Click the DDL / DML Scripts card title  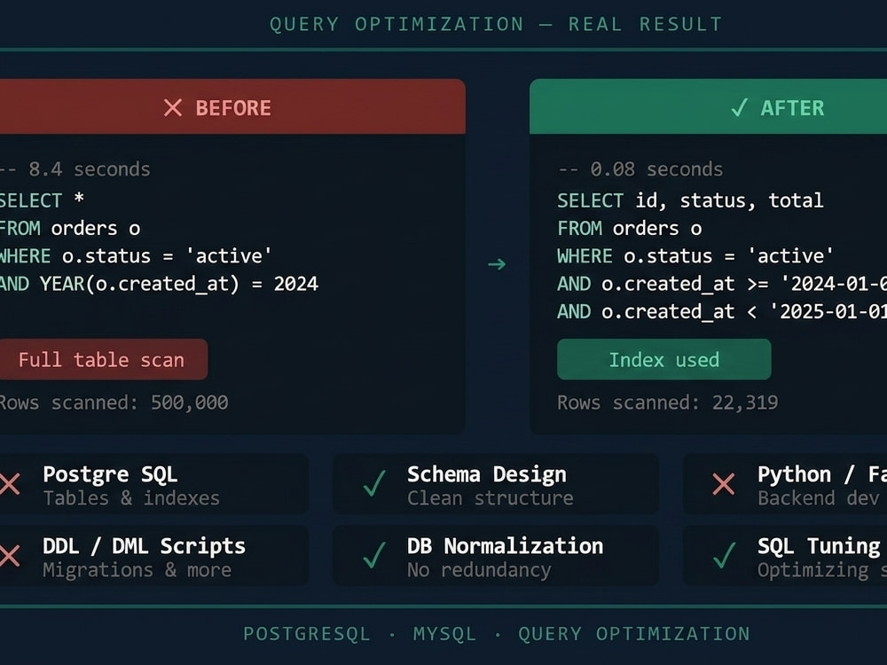pos(145,546)
